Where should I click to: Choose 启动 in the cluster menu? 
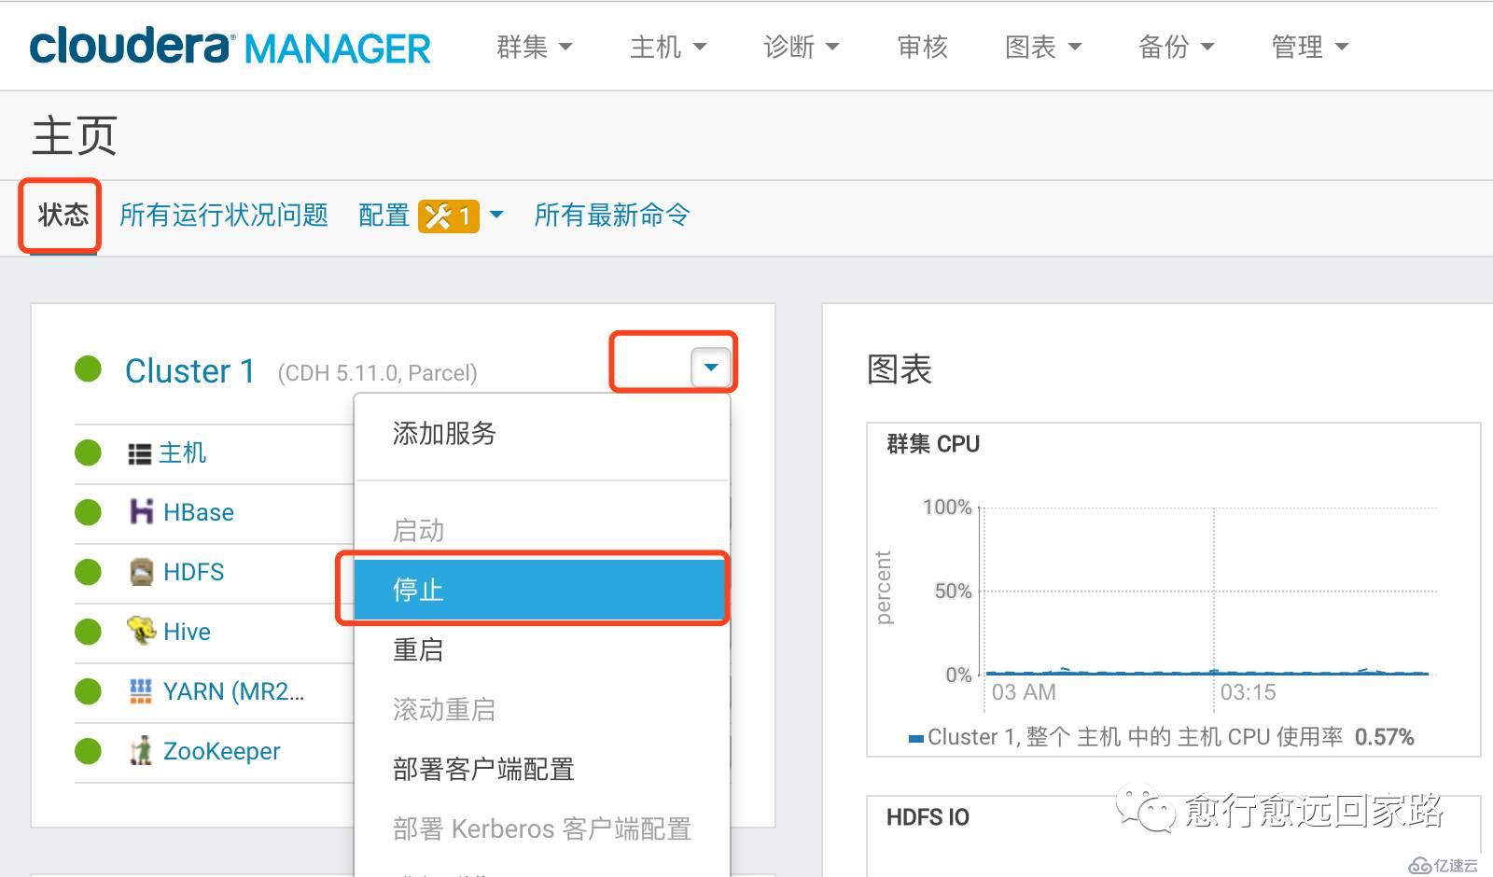(x=542, y=530)
